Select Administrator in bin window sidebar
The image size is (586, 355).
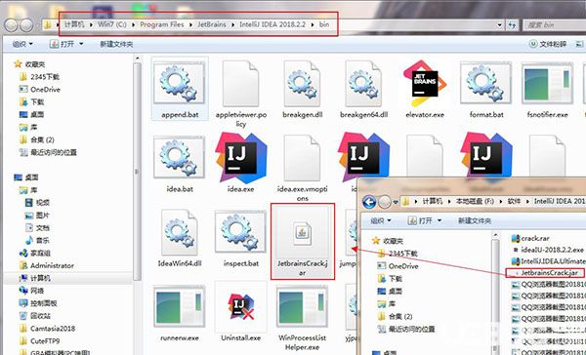(47, 266)
